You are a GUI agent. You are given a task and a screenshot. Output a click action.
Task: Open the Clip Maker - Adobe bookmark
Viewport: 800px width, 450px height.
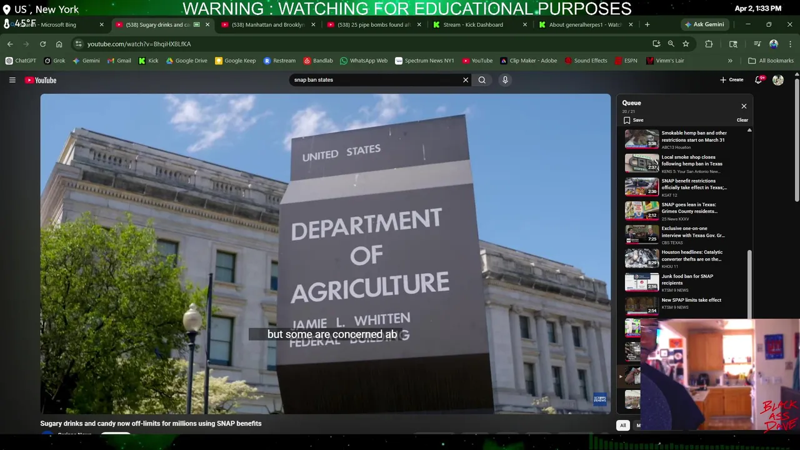tap(528, 61)
